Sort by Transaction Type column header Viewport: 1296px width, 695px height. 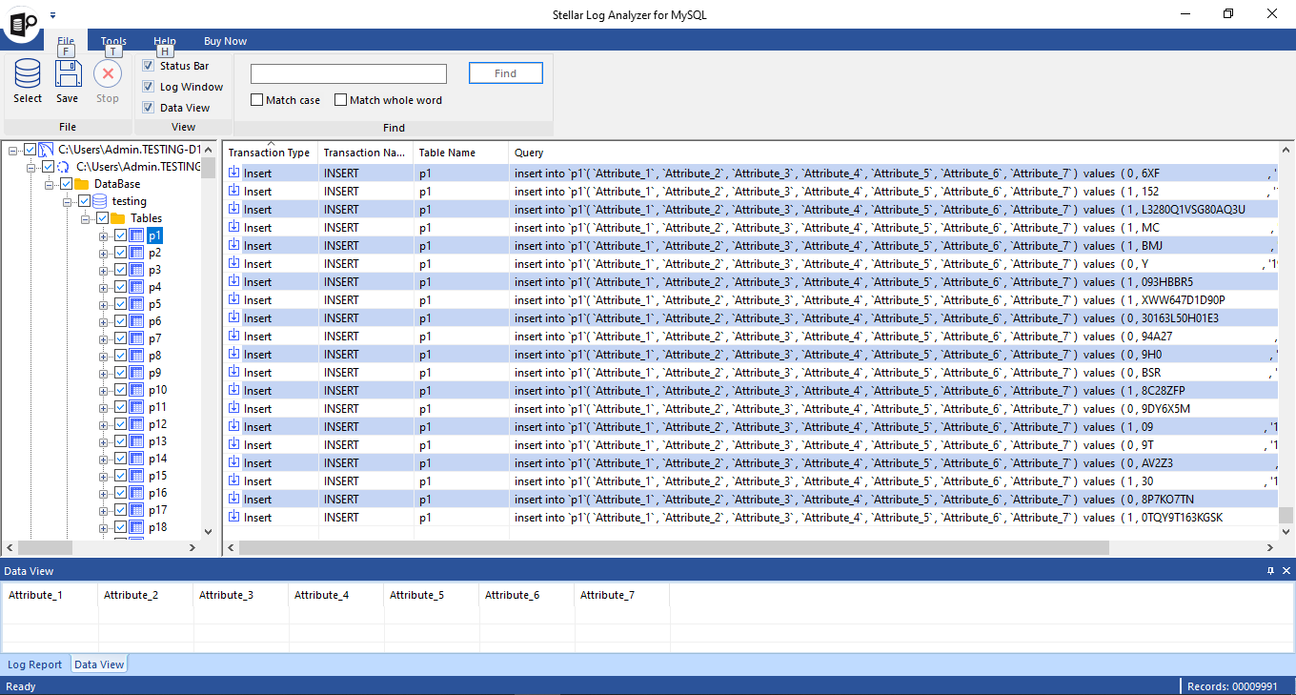coord(271,153)
